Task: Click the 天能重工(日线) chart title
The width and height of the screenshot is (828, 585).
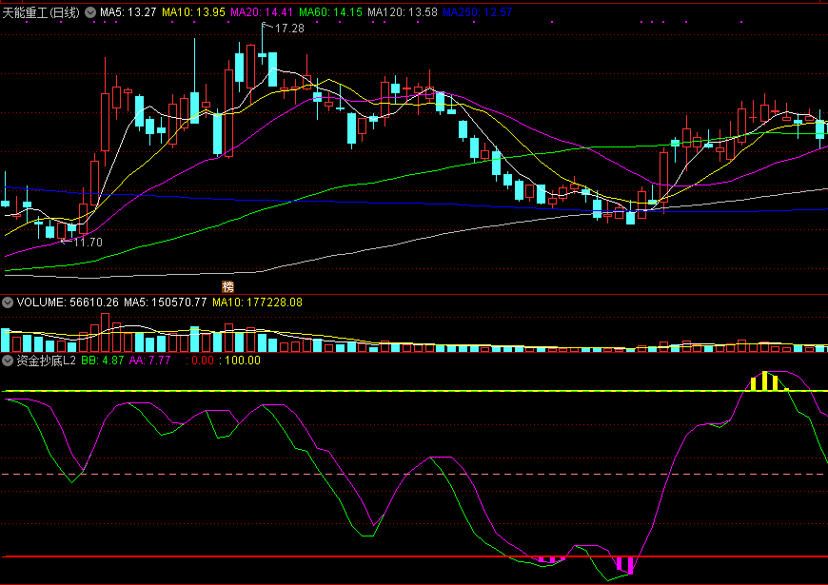Action: click(41, 12)
